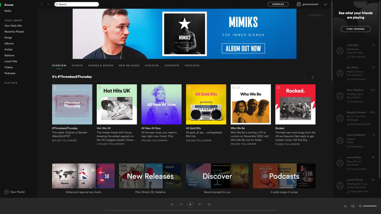Navigate back with the left arrow
Viewport: 381px width, 214px height.
point(42,4)
